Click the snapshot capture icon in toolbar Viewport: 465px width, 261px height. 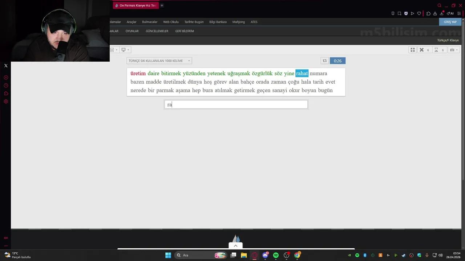(399, 13)
